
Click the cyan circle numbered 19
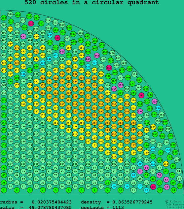[114, 186]
